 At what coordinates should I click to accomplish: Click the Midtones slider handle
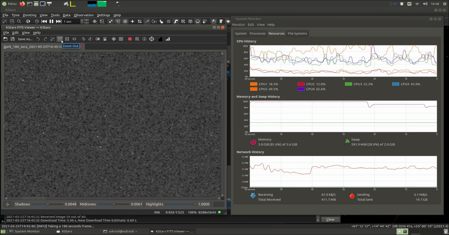(x=114, y=204)
